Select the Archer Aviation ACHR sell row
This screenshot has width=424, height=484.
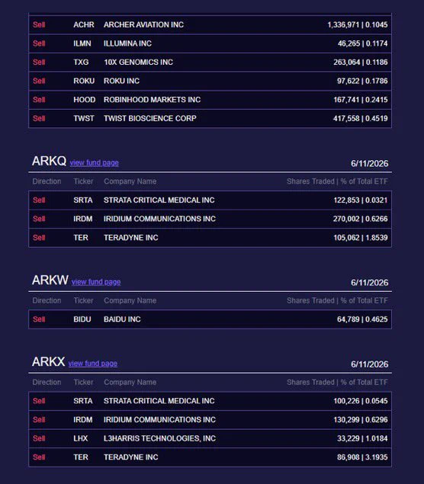click(210, 24)
